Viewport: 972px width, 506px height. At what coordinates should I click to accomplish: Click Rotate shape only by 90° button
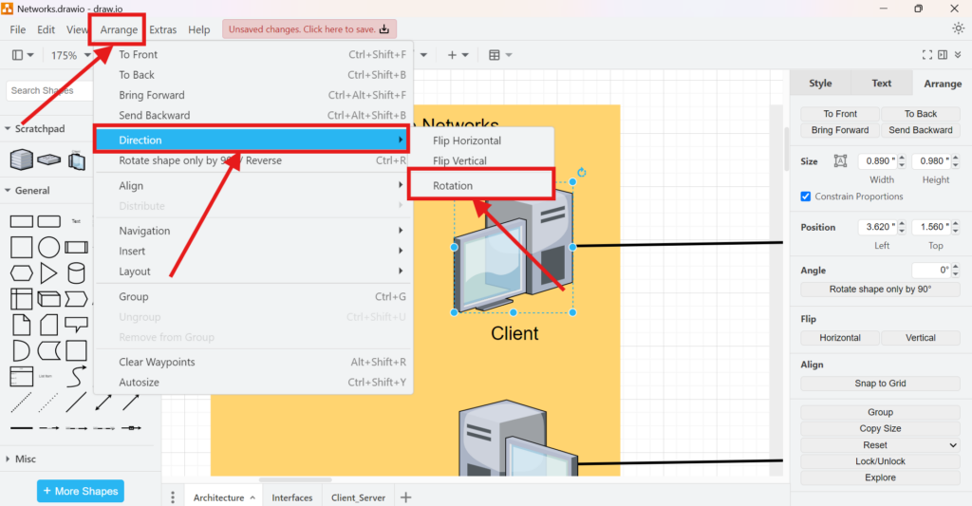tap(880, 289)
